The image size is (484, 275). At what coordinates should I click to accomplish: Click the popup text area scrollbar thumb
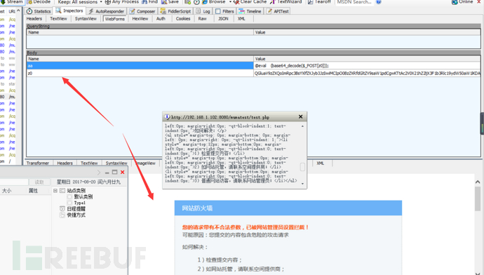click(x=302, y=167)
